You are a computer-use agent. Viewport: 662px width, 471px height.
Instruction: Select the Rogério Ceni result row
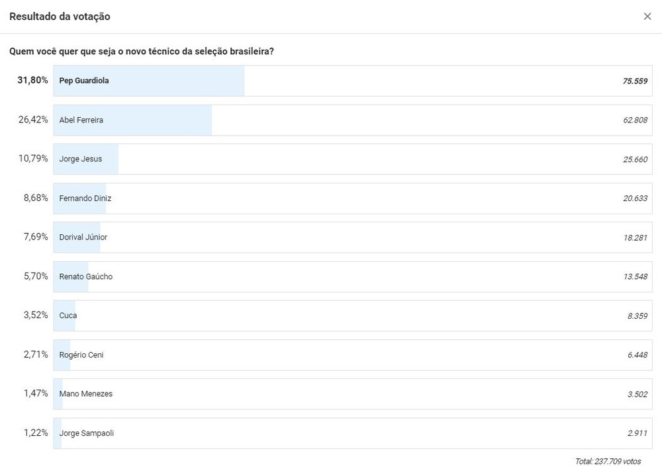pyautogui.click(x=352, y=355)
